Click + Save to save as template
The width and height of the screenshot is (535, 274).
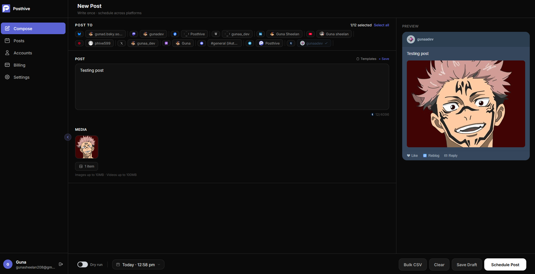pyautogui.click(x=384, y=59)
